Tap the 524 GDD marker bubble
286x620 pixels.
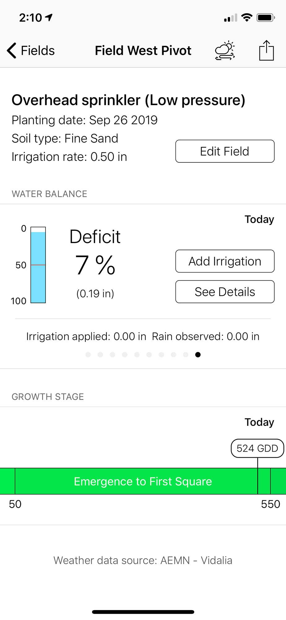pyautogui.click(x=257, y=448)
